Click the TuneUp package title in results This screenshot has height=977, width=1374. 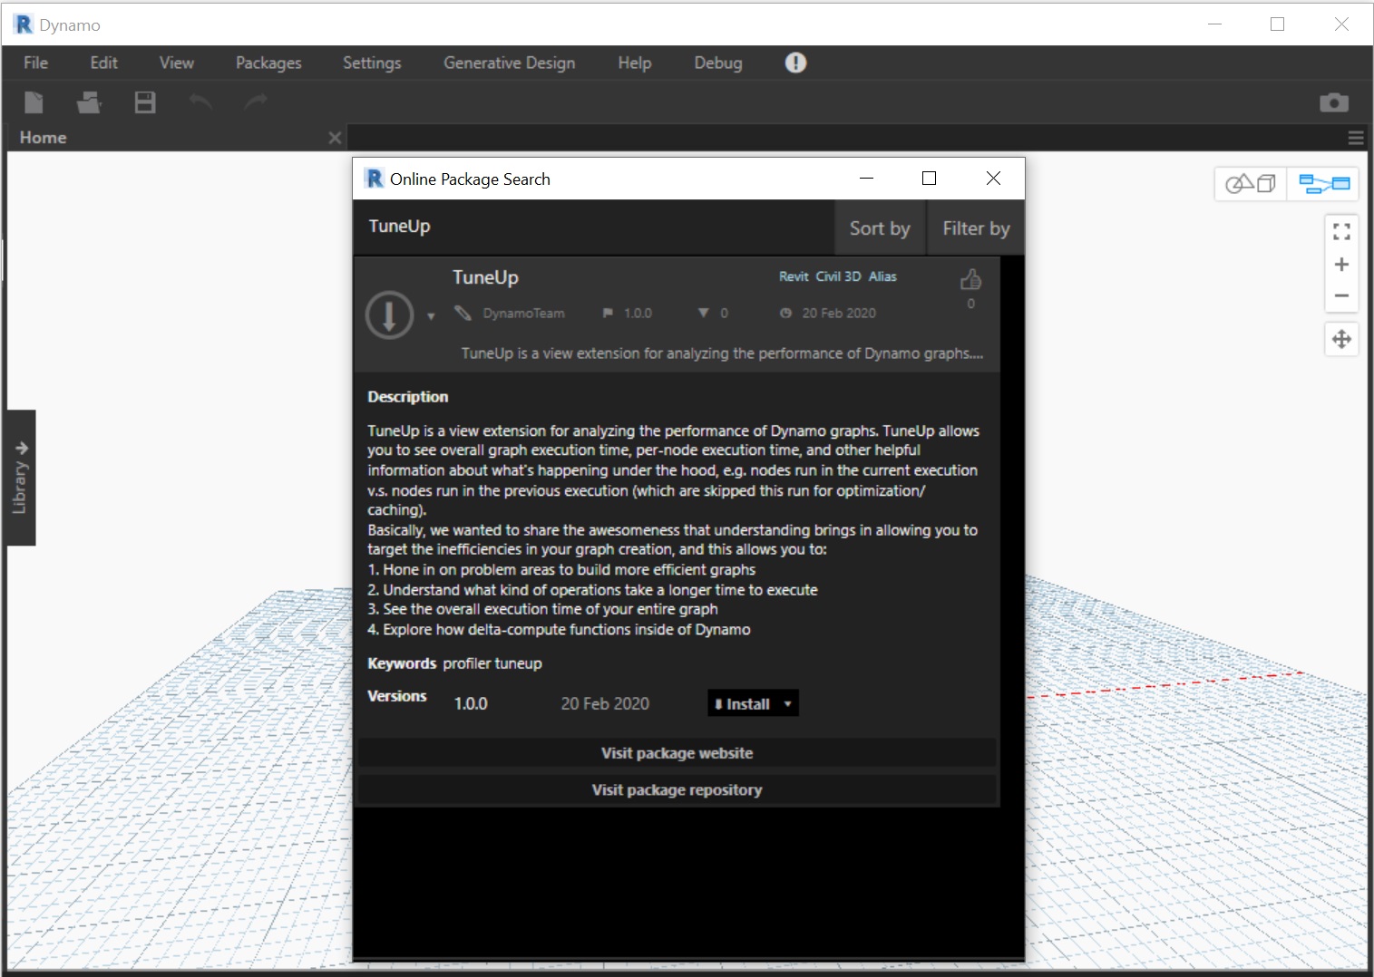click(485, 277)
